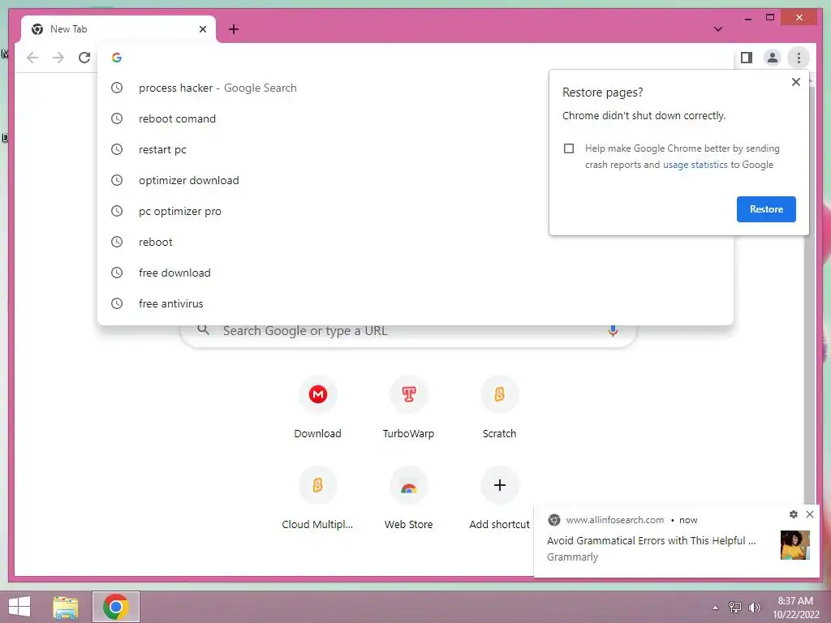Viewport: 831px width, 623px height.
Task: Choose the 'optimizer download' suggestion
Action: 415,180
